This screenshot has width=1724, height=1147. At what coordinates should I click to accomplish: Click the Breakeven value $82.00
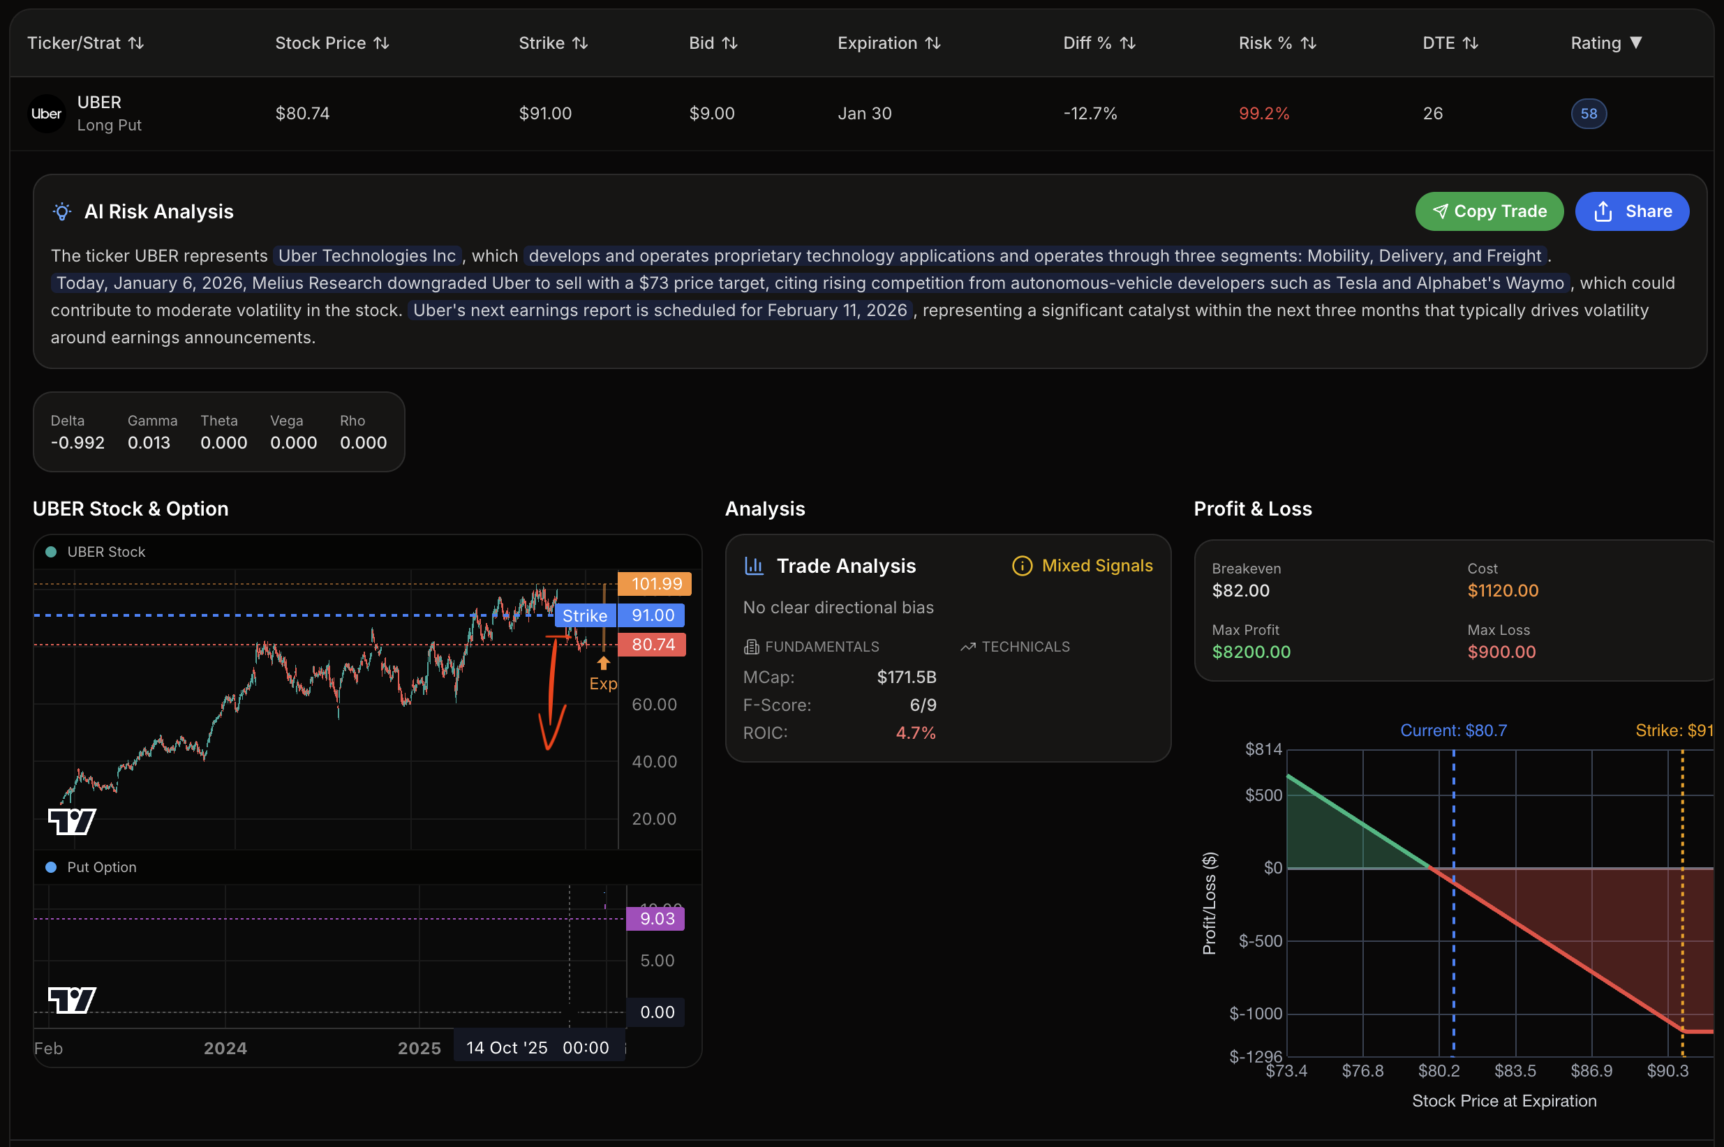click(1240, 590)
